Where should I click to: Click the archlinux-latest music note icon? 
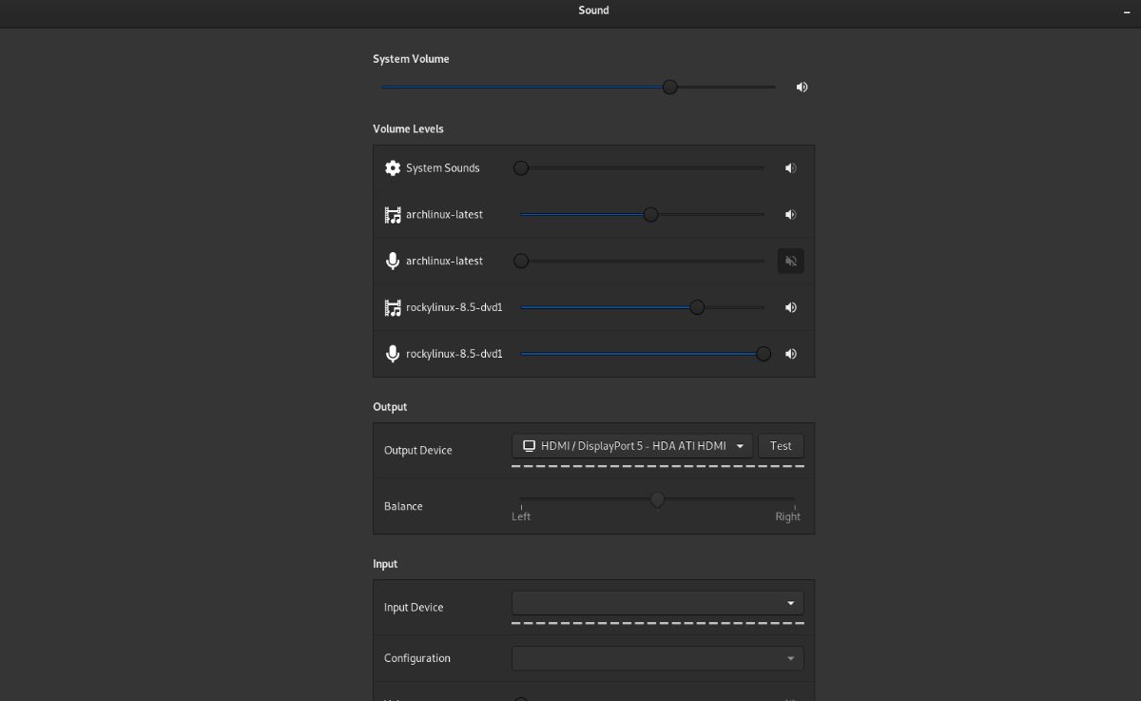pos(392,214)
